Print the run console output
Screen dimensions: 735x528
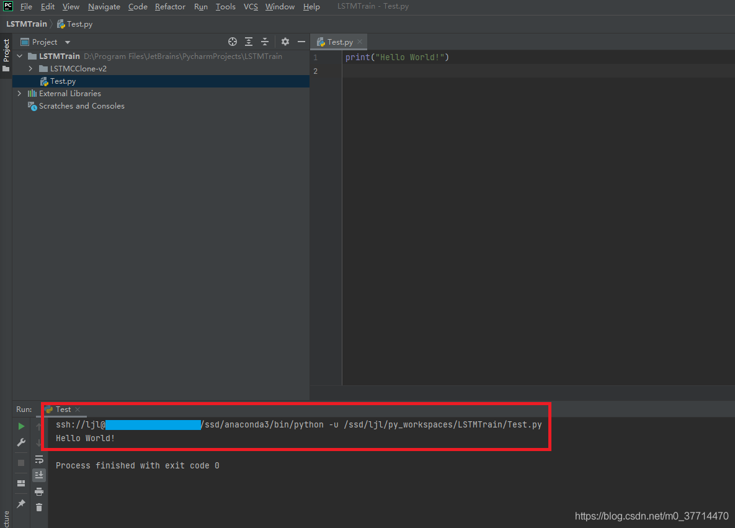coord(39,491)
